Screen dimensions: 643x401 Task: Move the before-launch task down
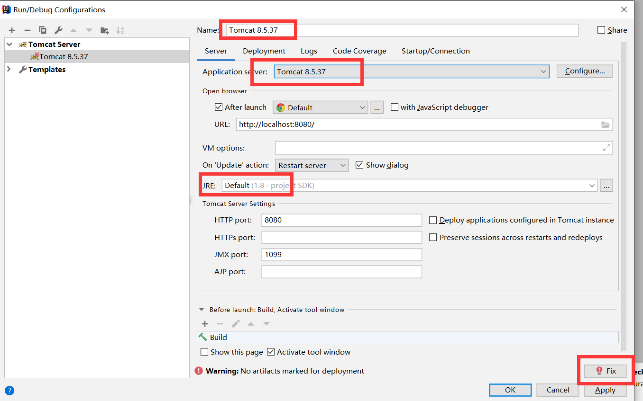click(x=266, y=324)
